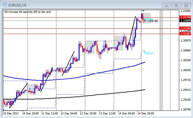Click the DayLo label on chart
This screenshot has width=193, height=118.
[149, 53]
